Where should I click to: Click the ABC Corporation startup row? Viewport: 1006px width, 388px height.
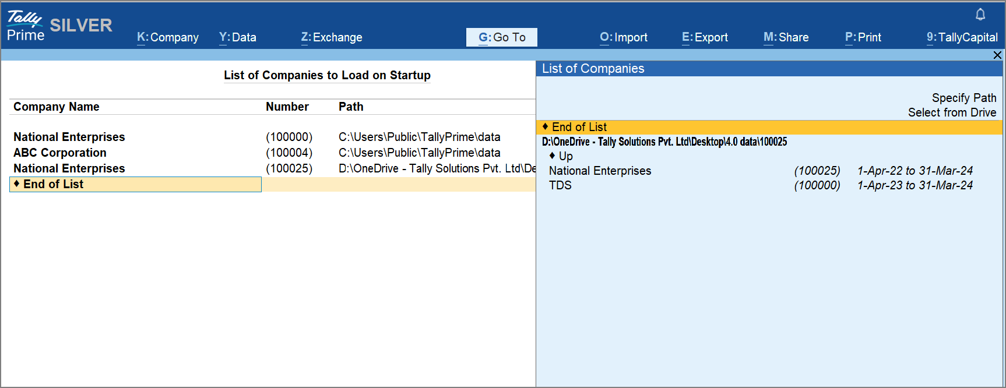tap(273, 153)
